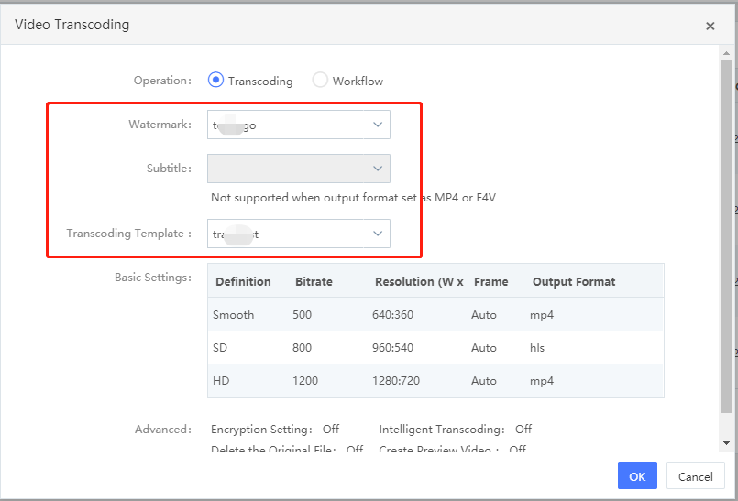Click the scrollbar down arrow
Image resolution: width=738 pixels, height=501 pixels.
(x=726, y=443)
